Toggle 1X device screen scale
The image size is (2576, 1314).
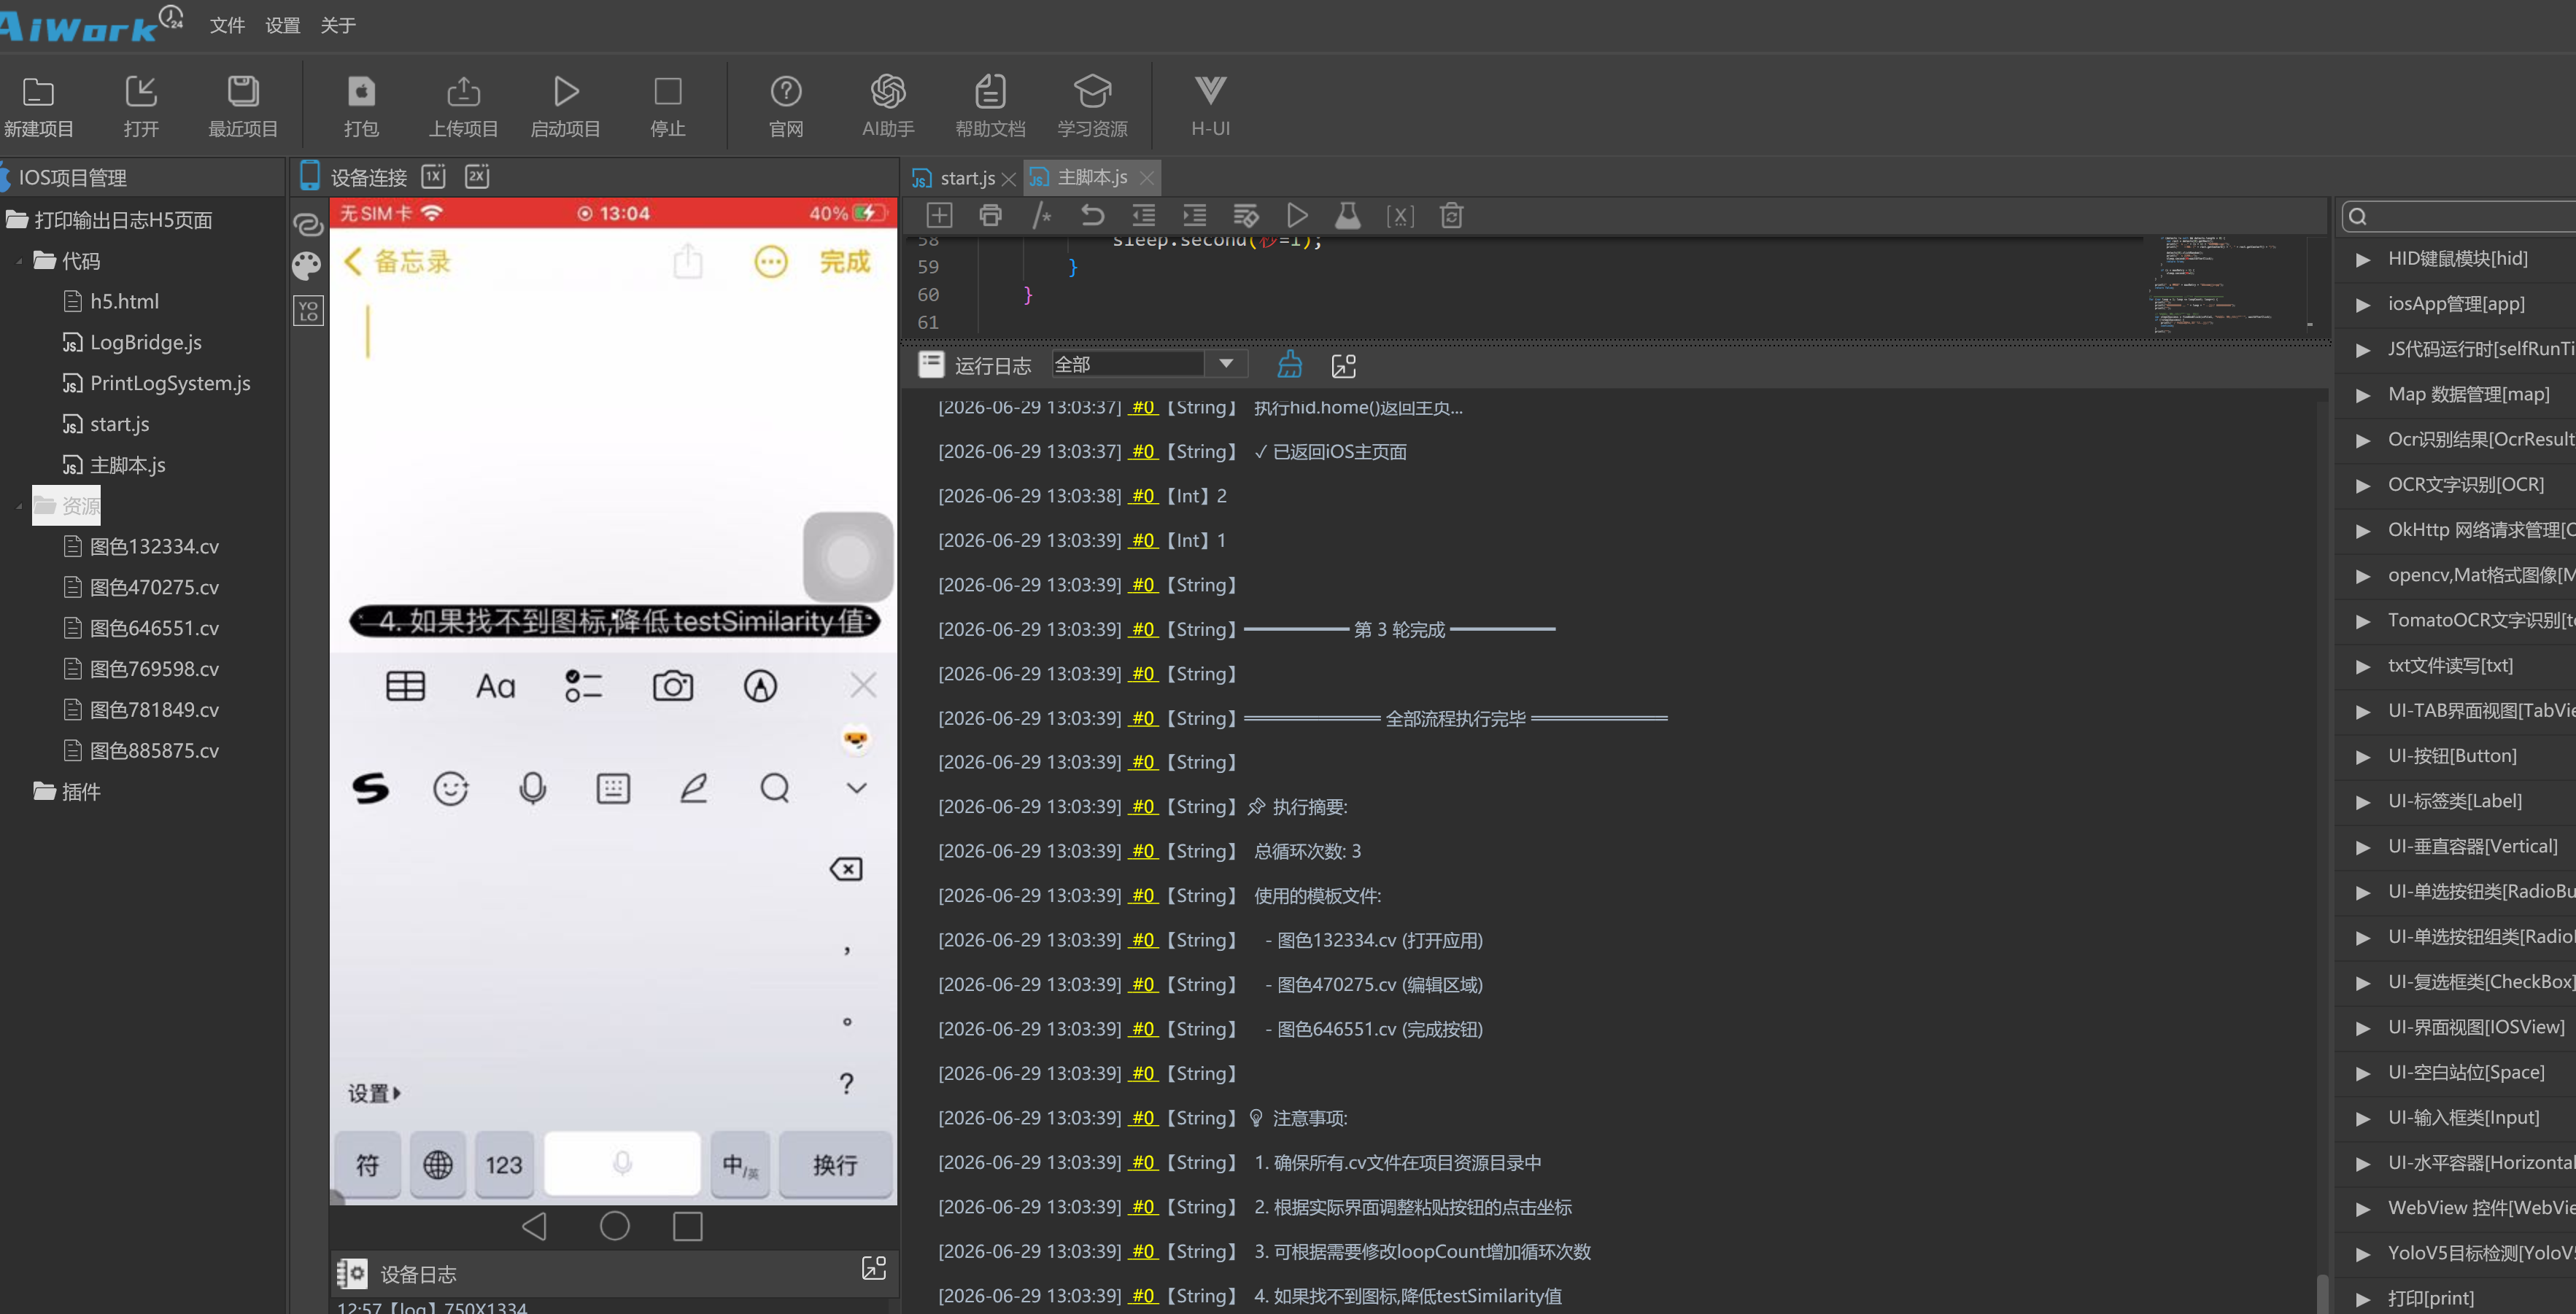433,177
